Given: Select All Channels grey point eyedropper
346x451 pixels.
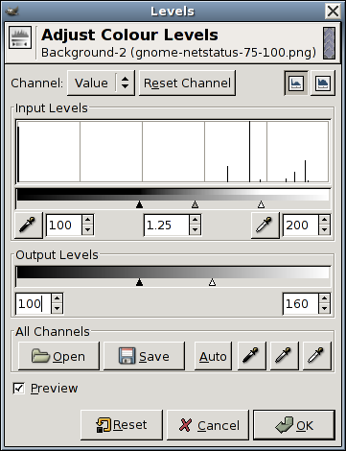Looking at the screenshot, I should point(285,356).
